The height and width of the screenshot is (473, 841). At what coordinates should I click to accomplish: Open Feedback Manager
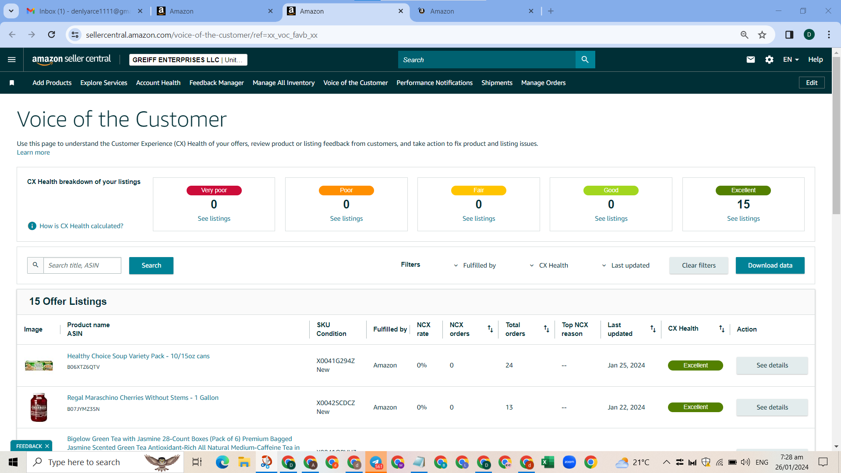(216, 83)
